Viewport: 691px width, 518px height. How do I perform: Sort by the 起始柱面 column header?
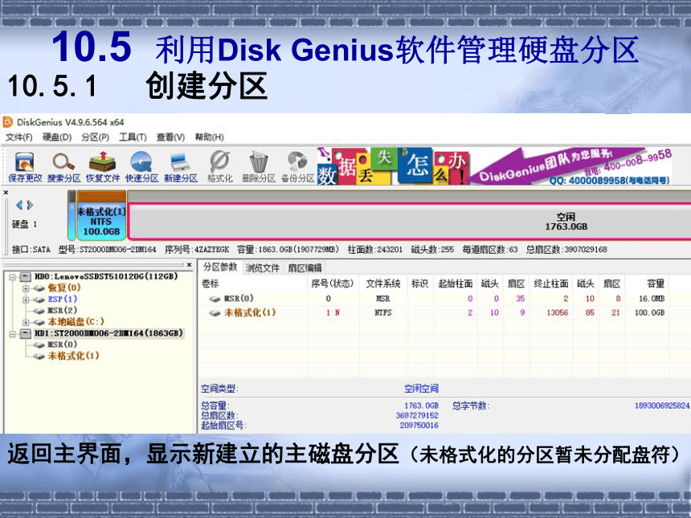point(456,283)
